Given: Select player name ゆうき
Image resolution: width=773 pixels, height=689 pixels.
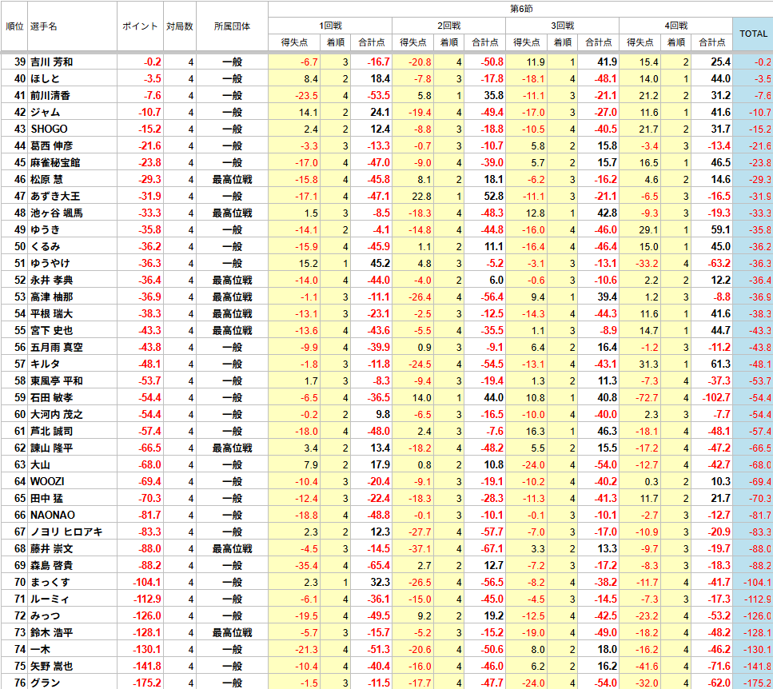Looking at the screenshot, I should click(45, 229).
